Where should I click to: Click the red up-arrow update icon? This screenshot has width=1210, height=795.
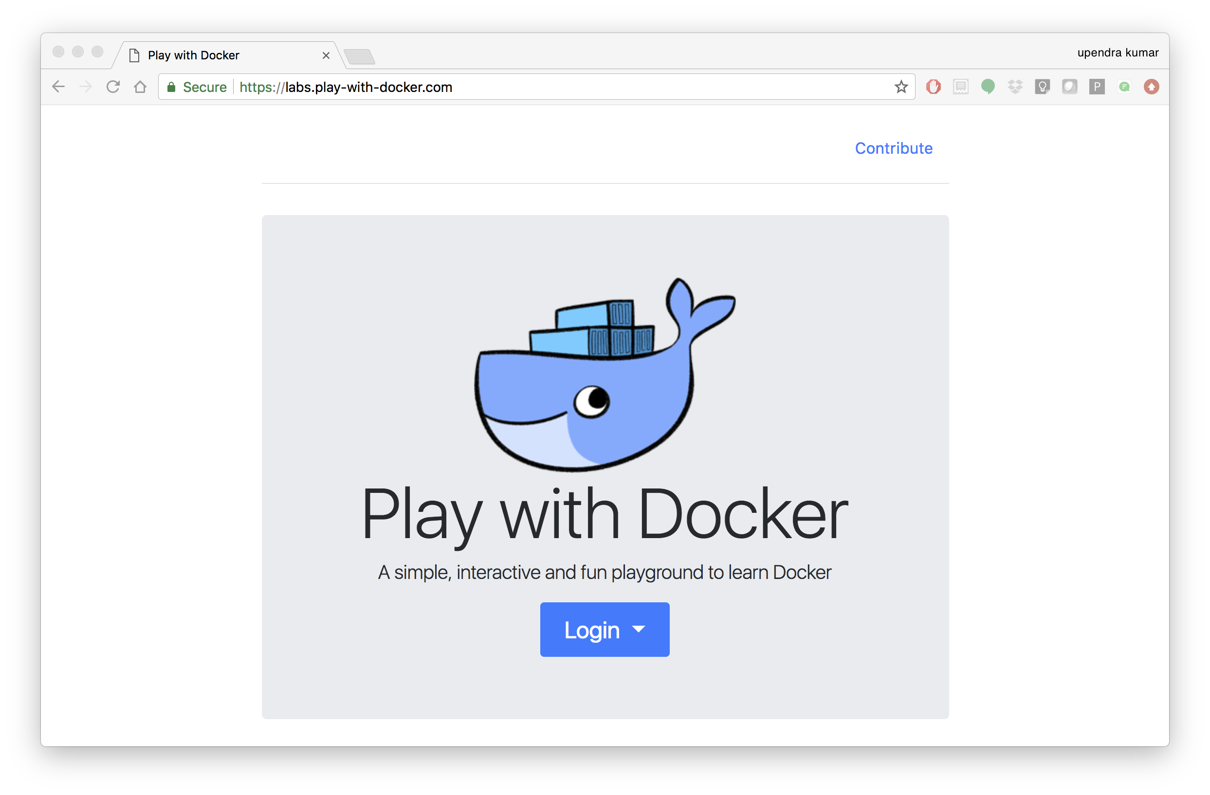1152,87
